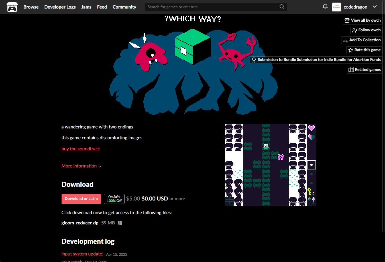The image size is (385, 262).
Task: View Related games
Action: [x=364, y=70]
